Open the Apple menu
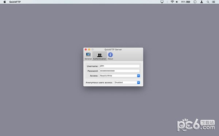The image size is (219, 136). pyautogui.click(x=5, y=2)
